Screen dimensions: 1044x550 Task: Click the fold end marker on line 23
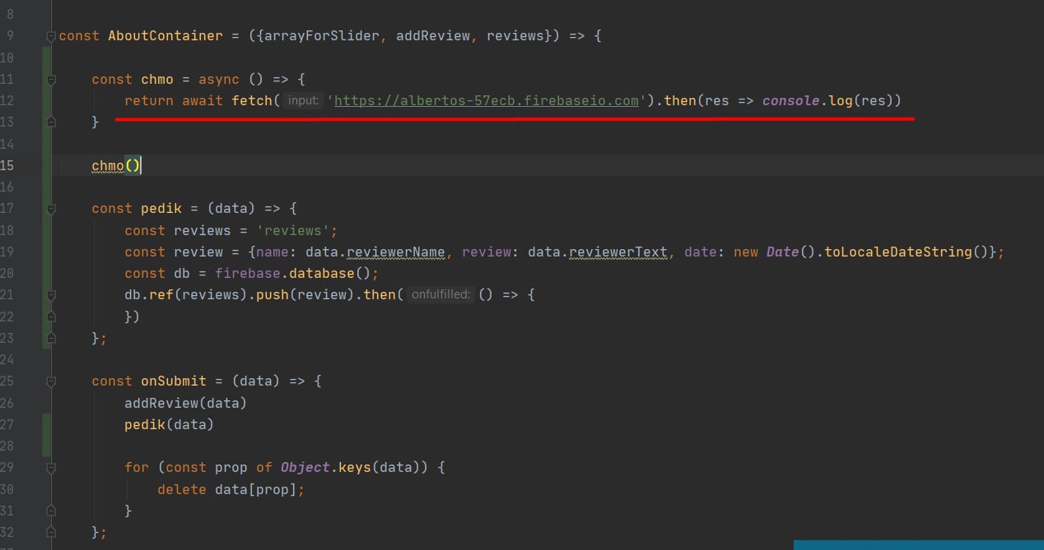pyautogui.click(x=51, y=337)
